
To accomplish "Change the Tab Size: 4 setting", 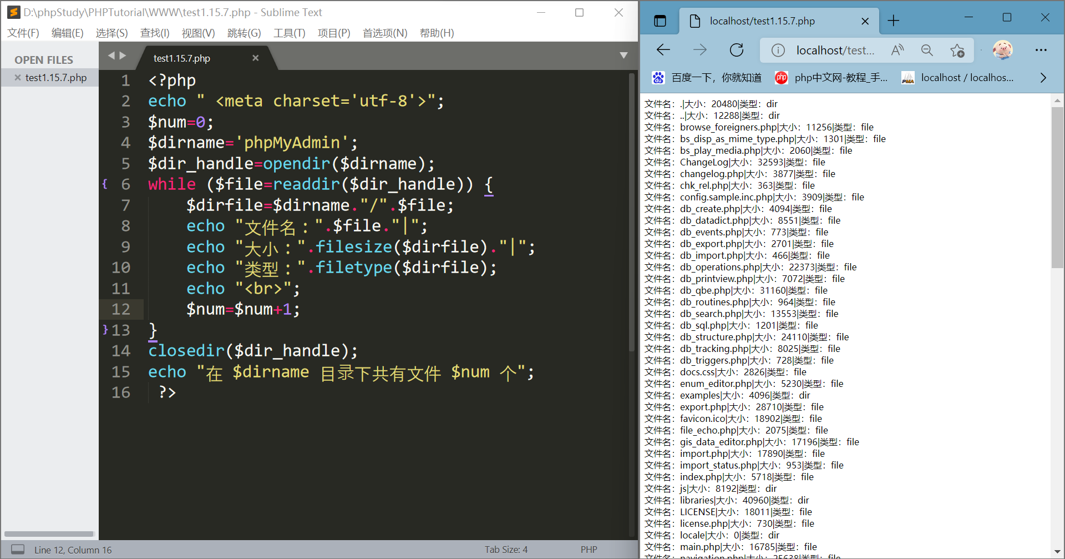I will click(506, 550).
